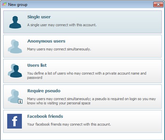Screen dimensions: 165x140
Task: Pick the "Users list" heading
Action: click(37, 65)
